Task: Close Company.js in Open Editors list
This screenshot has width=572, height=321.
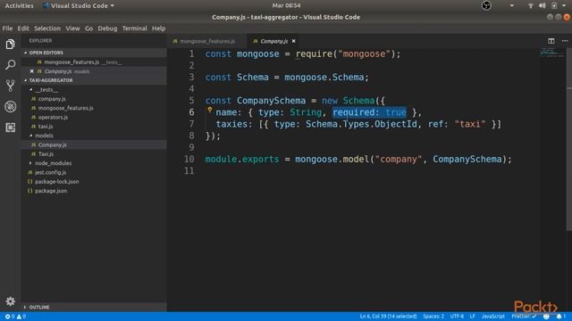Action: [32, 71]
